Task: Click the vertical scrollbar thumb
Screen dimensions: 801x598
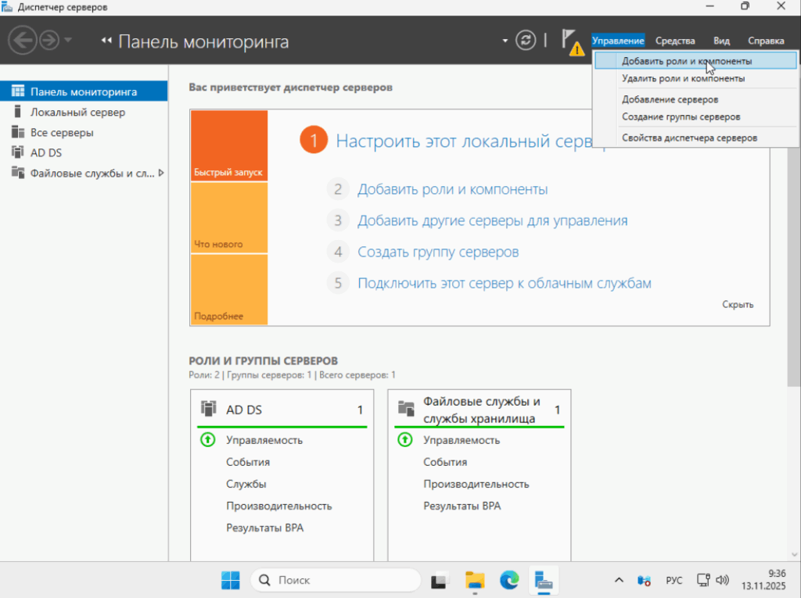Action: coord(794,266)
